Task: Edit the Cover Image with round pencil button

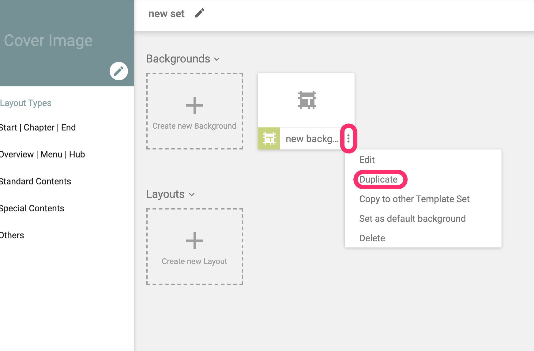Action: 119,71
